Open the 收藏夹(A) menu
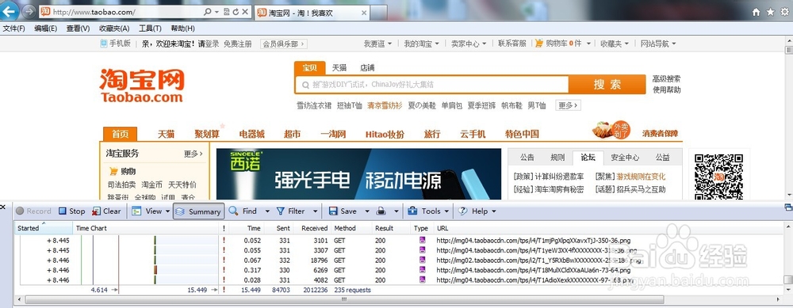Screen dimensions: 793x308 pyautogui.click(x=114, y=29)
